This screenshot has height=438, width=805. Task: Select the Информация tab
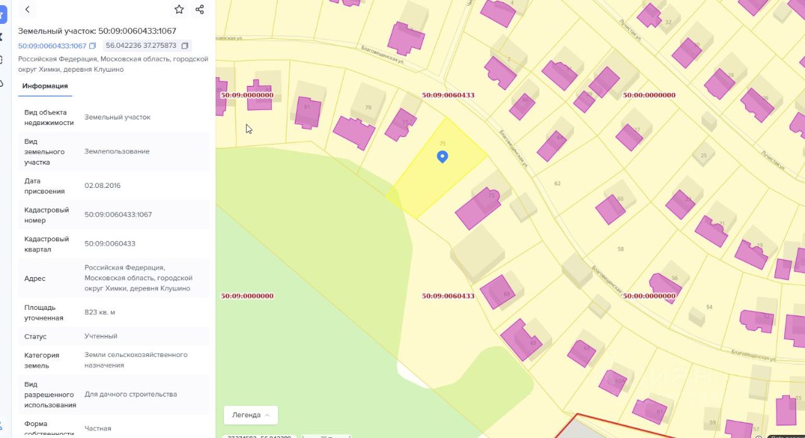(x=45, y=86)
